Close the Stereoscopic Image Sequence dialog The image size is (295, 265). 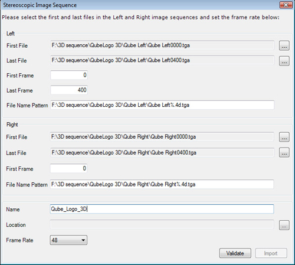(286, 5)
